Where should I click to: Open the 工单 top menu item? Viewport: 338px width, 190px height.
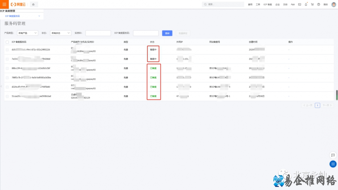[258, 5]
